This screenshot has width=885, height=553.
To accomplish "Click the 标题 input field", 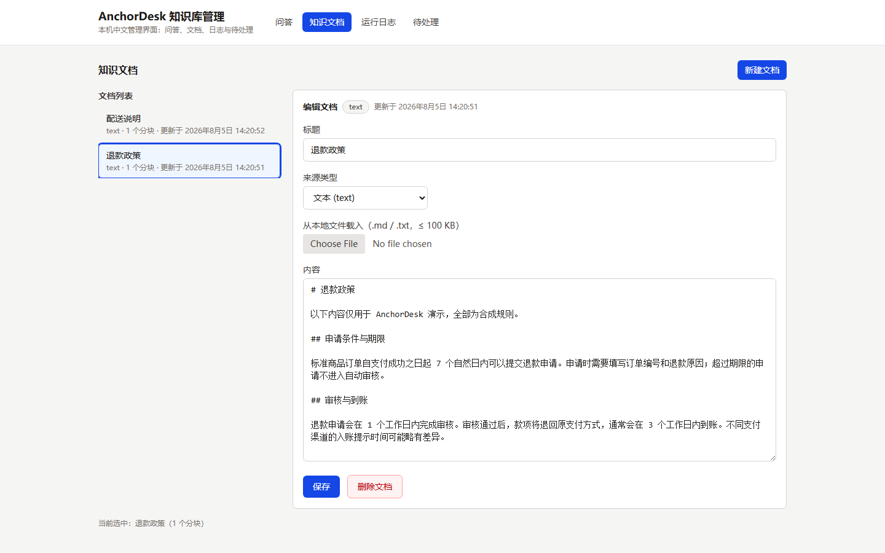I will [540, 150].
